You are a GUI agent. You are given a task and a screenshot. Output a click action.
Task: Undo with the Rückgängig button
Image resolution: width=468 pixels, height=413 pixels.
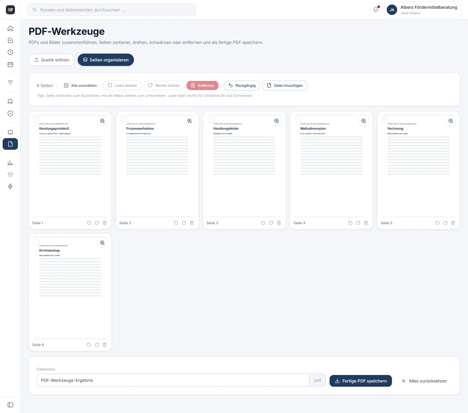242,85
